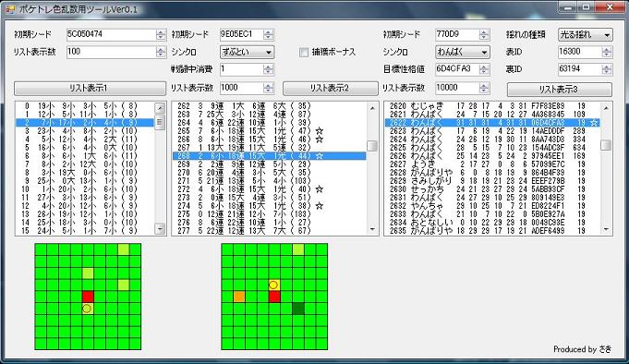The height and width of the screenshot is (364, 629).
Task: Click the リスト表示1 button
Action: click(90, 89)
